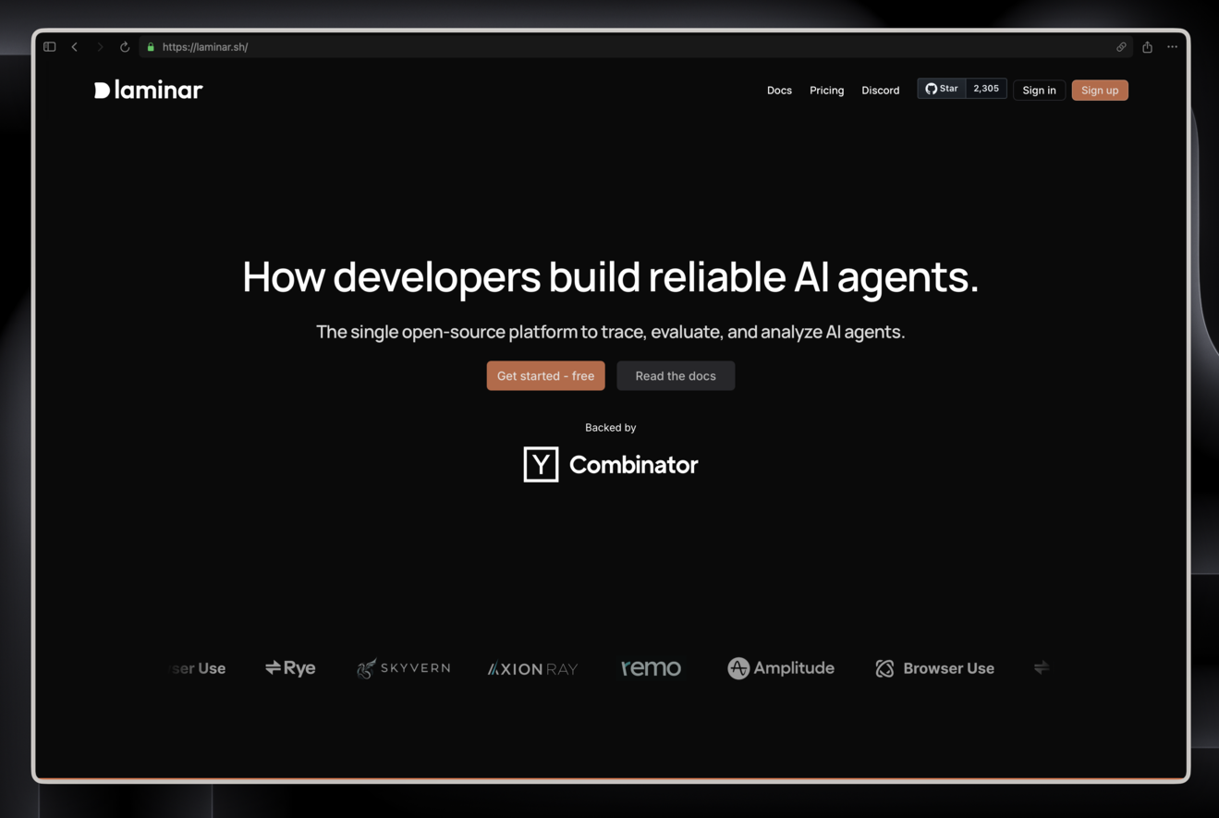Click the green padlock security icon
Viewport: 1219px width, 818px height.
(151, 47)
